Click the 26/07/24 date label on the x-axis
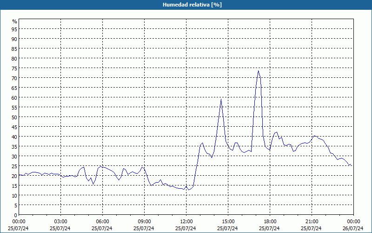This screenshot has height=233, width=372. pyautogui.click(x=353, y=228)
